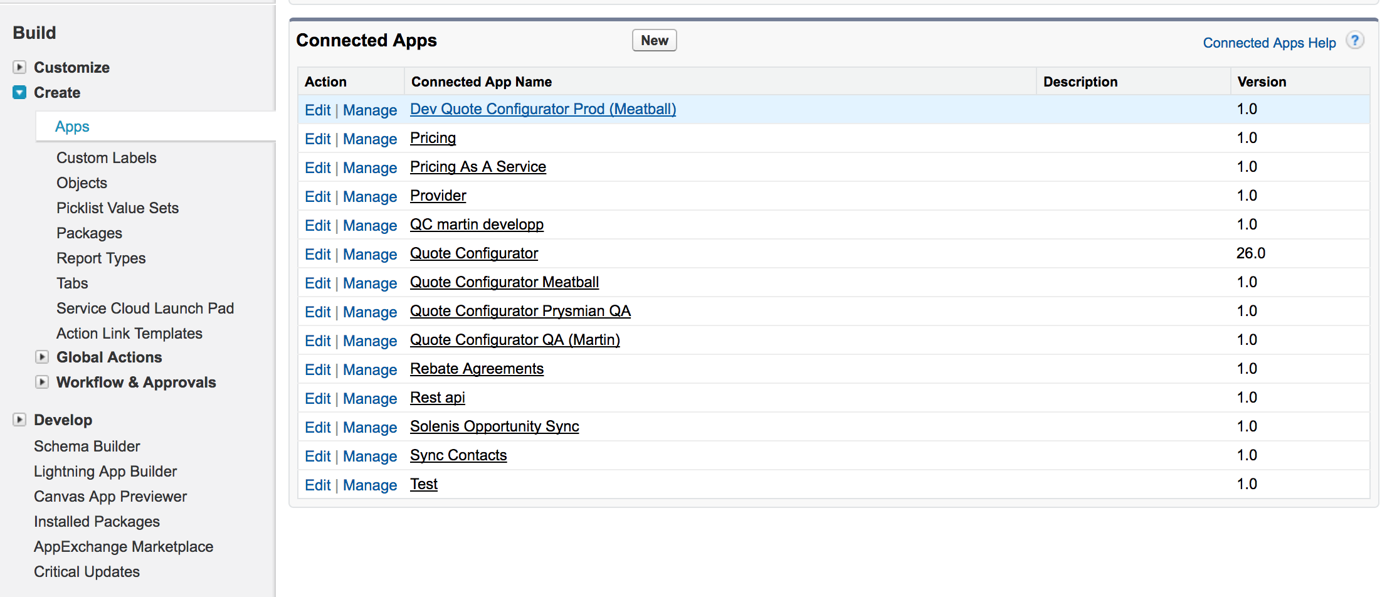
Task: Expand the Develop section arrow
Action: click(19, 420)
